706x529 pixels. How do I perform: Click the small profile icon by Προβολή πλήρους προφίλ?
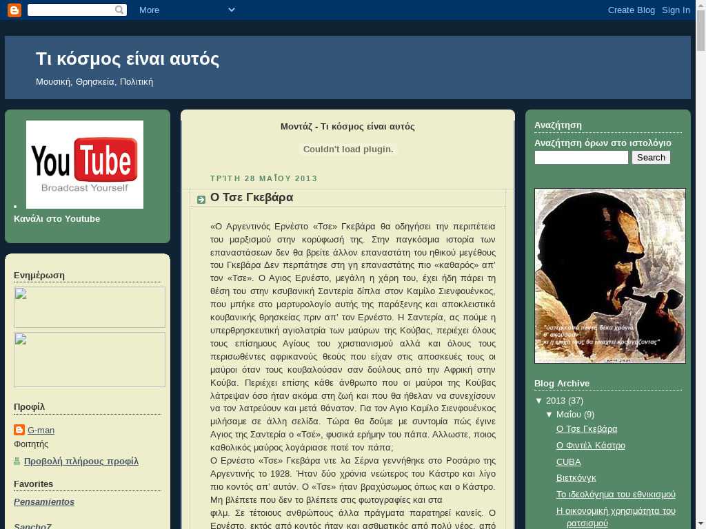17,461
